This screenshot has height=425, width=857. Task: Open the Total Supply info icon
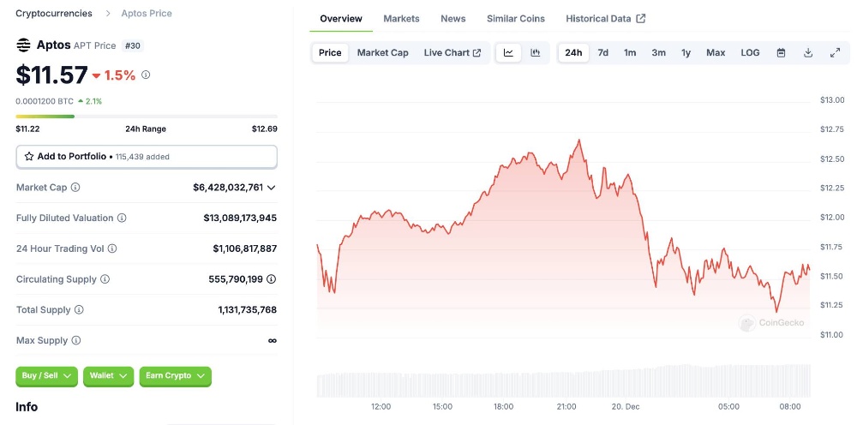(79, 309)
